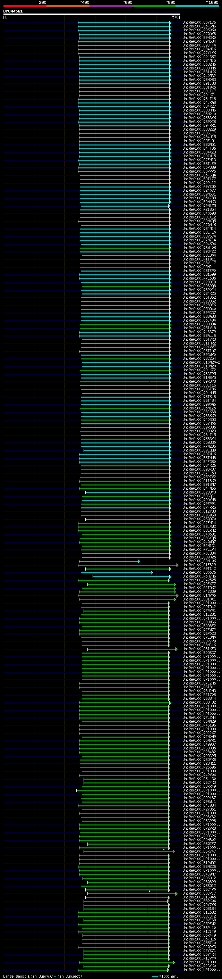
Task: Click label UniRef100_P42525
Action: (199, 580)
